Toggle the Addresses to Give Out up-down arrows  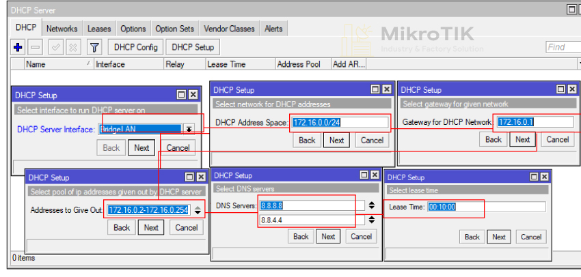tap(198, 210)
